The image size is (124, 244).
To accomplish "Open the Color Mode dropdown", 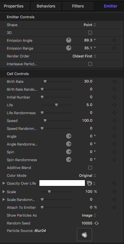I will [88, 175].
